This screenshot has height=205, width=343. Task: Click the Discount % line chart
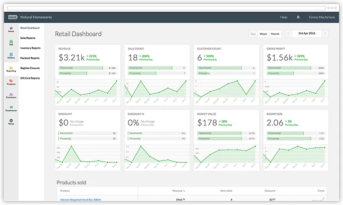click(x=157, y=154)
